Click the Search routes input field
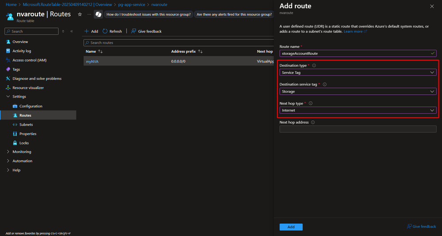442x236 pixels. tap(179, 43)
